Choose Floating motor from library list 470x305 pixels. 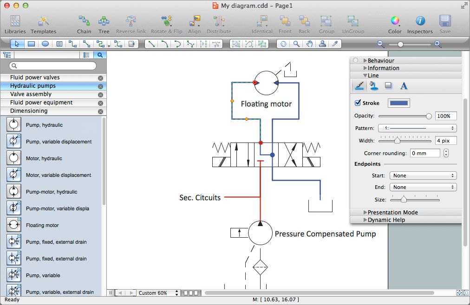point(42,225)
